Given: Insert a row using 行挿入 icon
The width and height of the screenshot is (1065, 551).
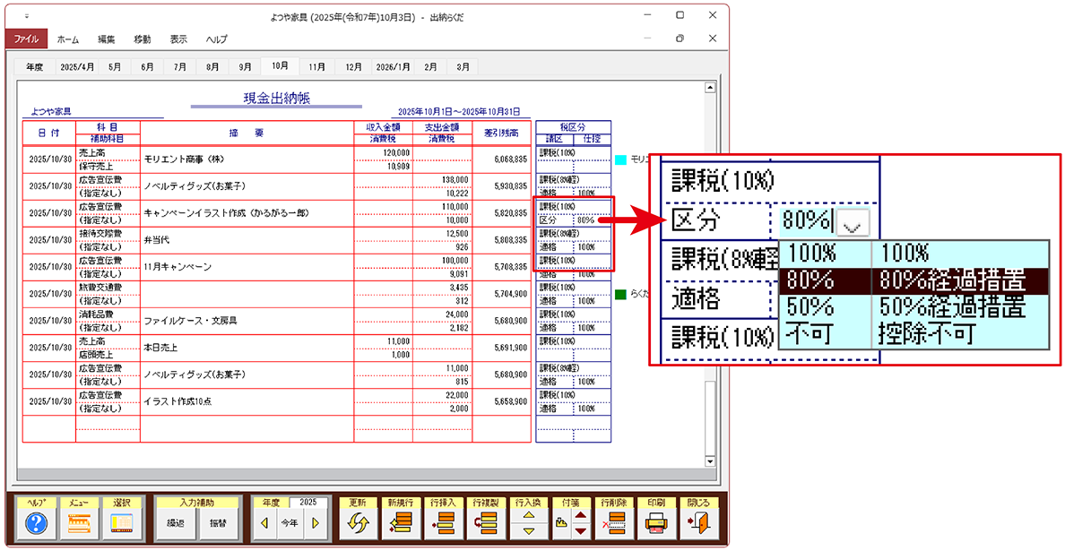Looking at the screenshot, I should point(443,523).
